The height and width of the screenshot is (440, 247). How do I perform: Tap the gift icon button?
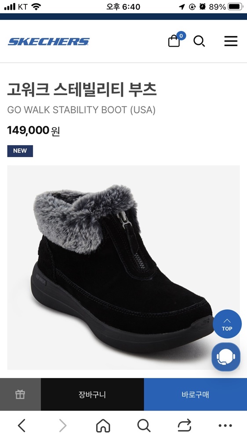(20, 395)
